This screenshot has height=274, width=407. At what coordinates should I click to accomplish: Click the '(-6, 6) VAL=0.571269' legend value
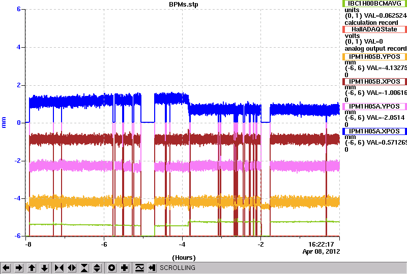(x=375, y=143)
